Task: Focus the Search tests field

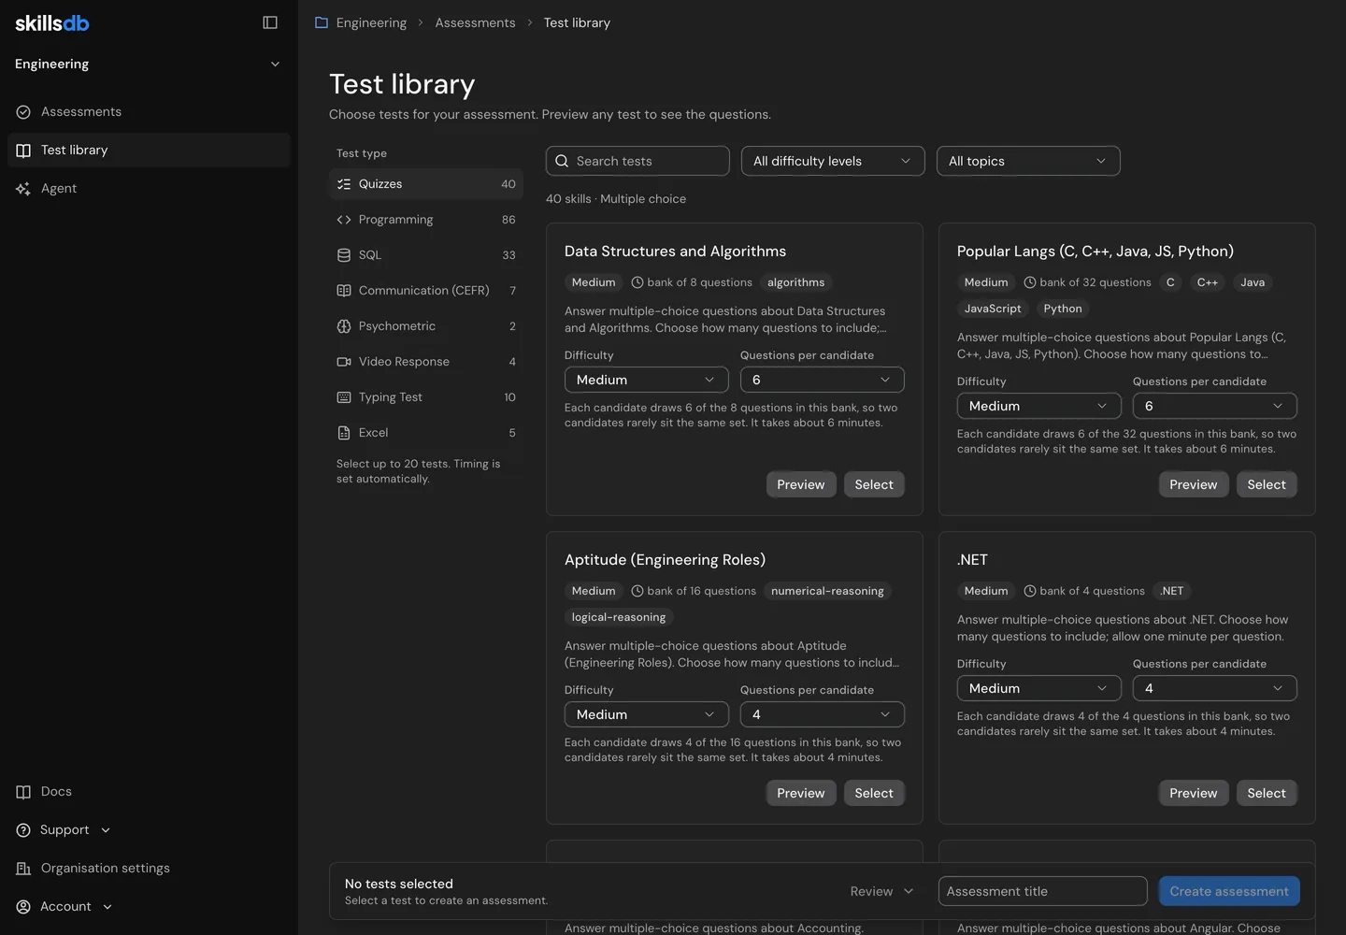Action: [x=637, y=161]
